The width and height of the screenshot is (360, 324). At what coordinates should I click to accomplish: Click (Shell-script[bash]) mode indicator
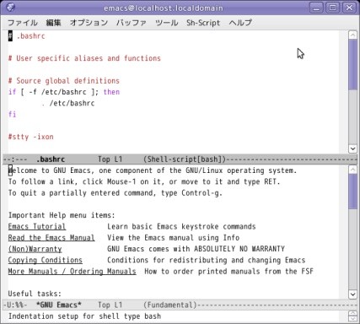(x=185, y=159)
